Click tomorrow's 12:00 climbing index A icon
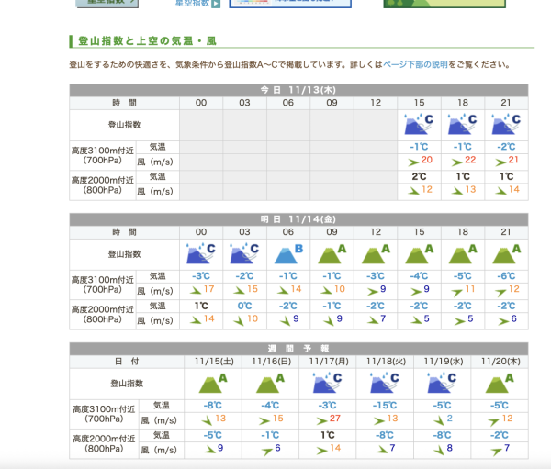551x469 pixels. 376,253
